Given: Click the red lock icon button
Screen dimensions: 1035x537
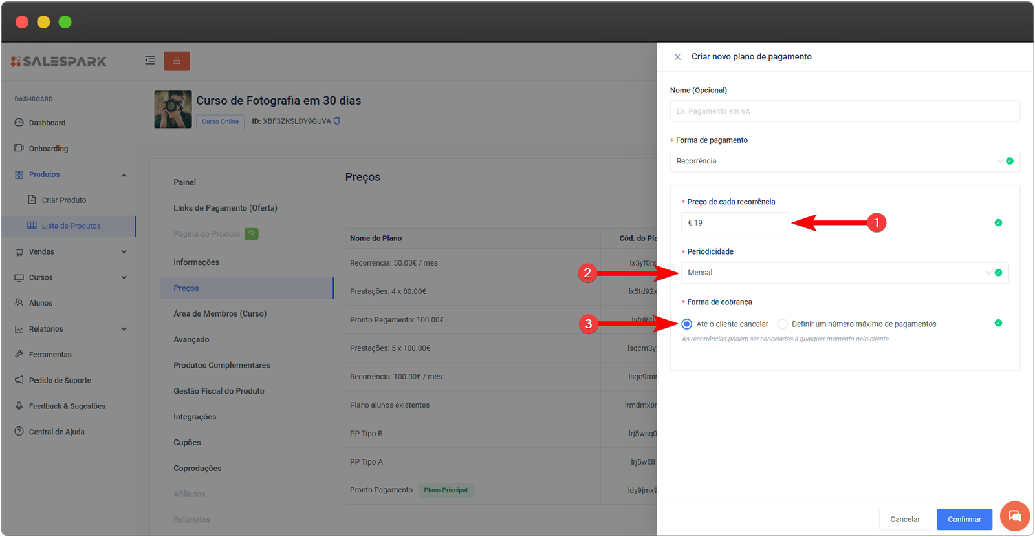Looking at the screenshot, I should click(177, 61).
